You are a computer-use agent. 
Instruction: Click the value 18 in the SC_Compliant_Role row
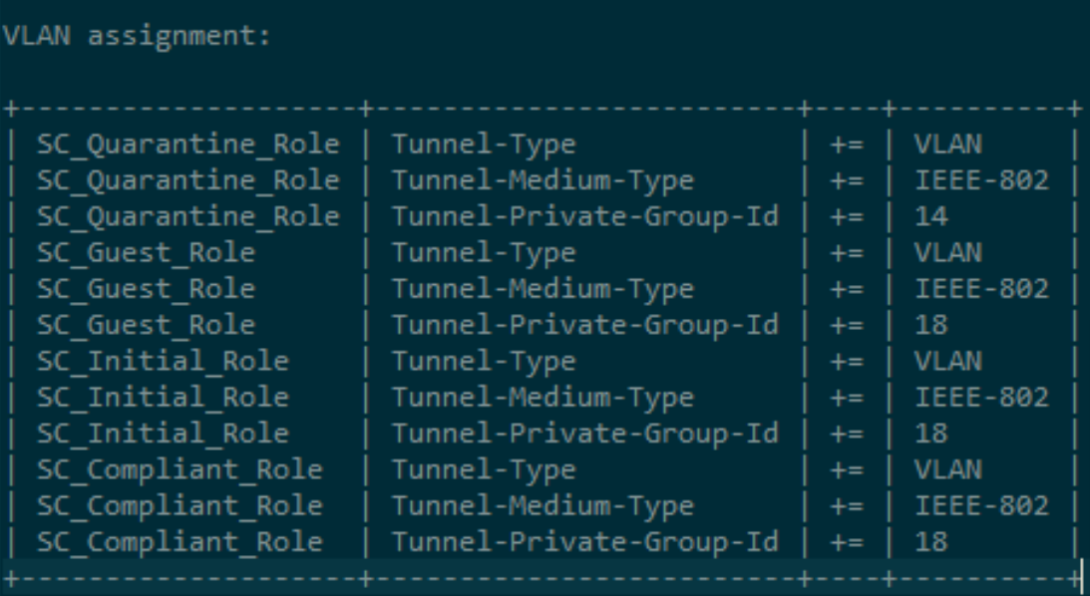click(x=930, y=542)
